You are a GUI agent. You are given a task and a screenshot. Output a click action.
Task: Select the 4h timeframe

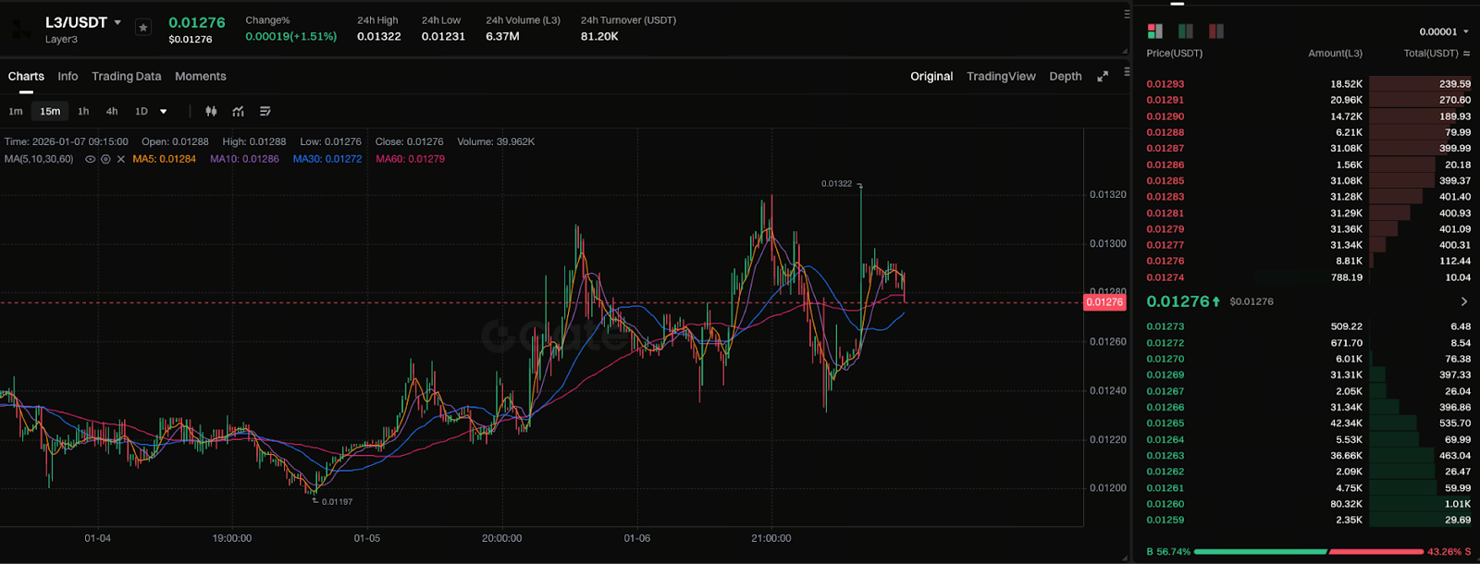pos(112,112)
